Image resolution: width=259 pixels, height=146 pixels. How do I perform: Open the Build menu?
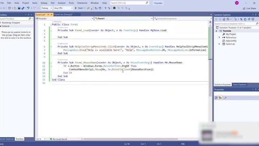coord(35,3)
